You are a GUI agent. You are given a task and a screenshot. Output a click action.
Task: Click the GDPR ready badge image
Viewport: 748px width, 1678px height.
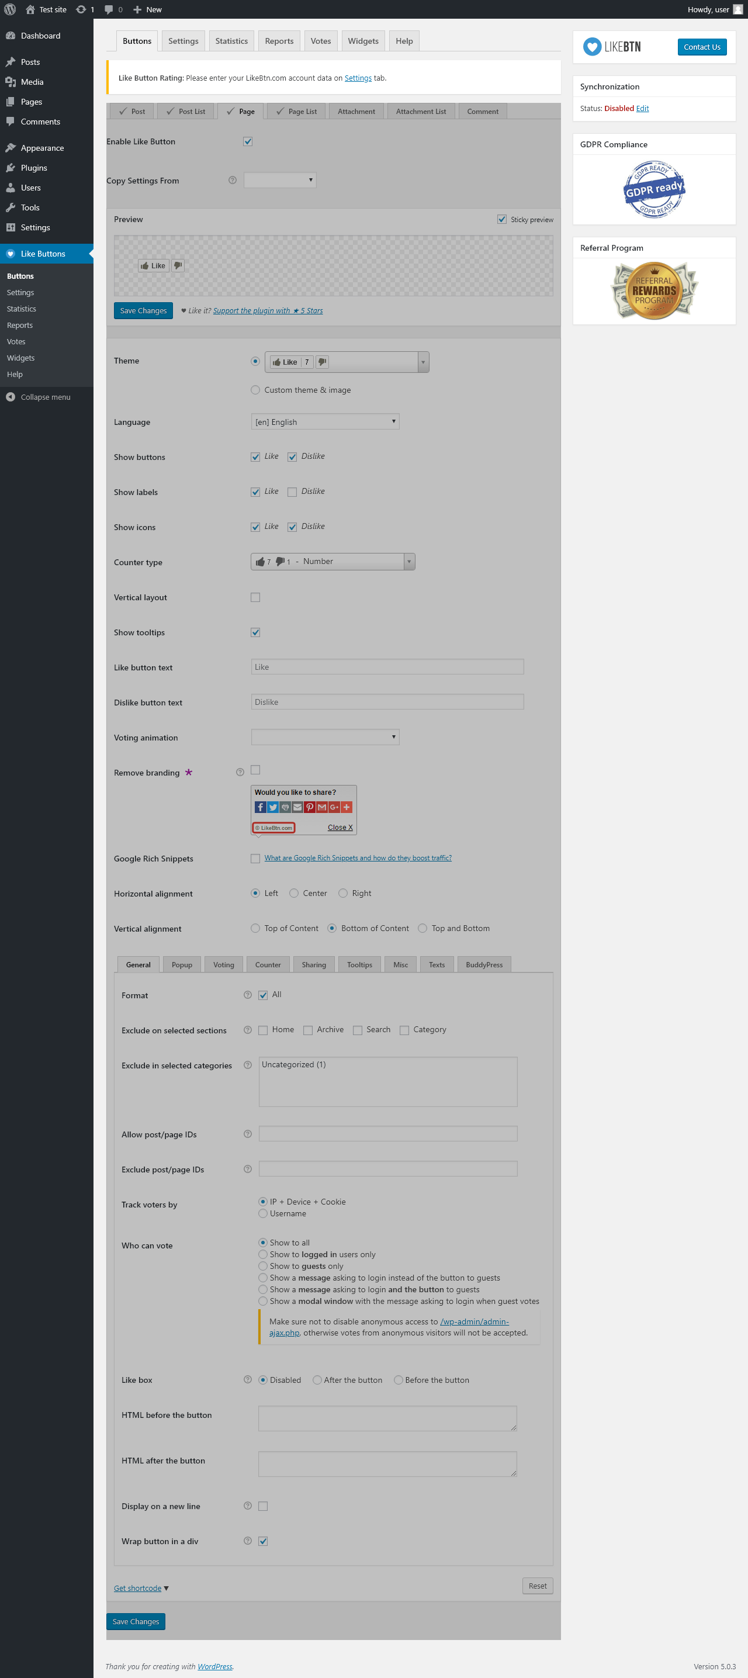tap(654, 189)
